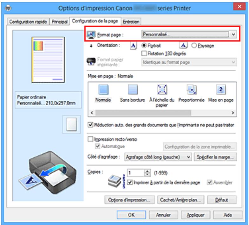The height and width of the screenshot is (225, 249).
Task: Open the Entretien tab
Action: (x=131, y=22)
